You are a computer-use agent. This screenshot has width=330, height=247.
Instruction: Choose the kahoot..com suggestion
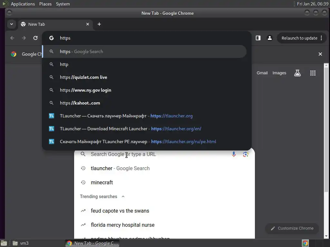click(144, 103)
